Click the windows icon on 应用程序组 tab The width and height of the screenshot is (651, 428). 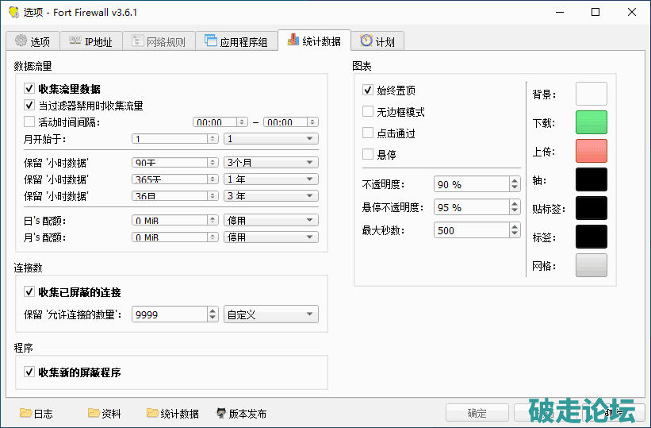tap(210, 41)
